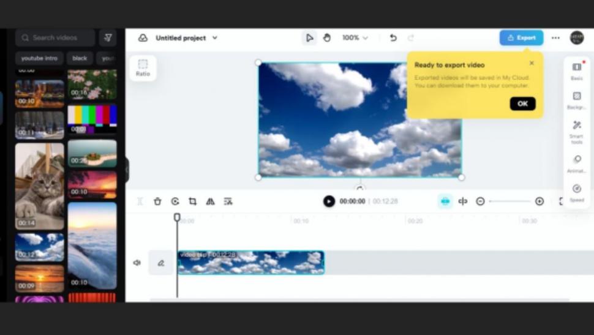This screenshot has height=335, width=594.
Task: Click the blue Export button
Action: tap(521, 38)
